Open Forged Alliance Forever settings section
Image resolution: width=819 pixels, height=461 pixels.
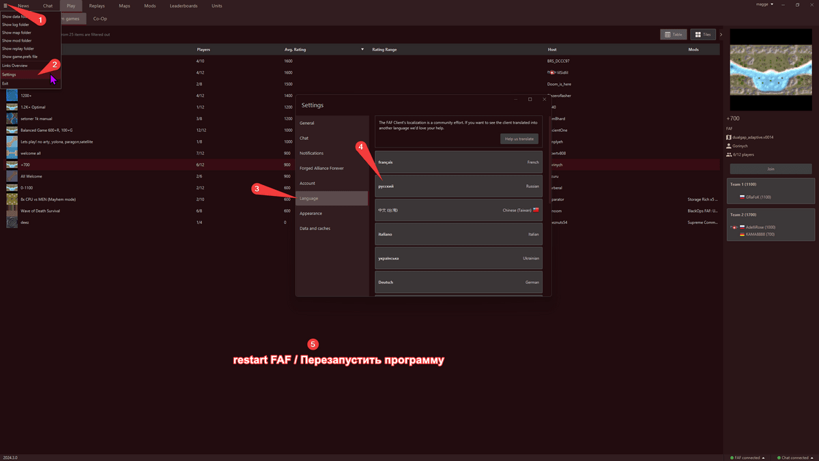click(332, 168)
